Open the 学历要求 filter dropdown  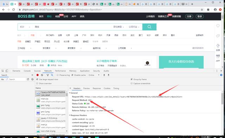[x=49, y=48]
